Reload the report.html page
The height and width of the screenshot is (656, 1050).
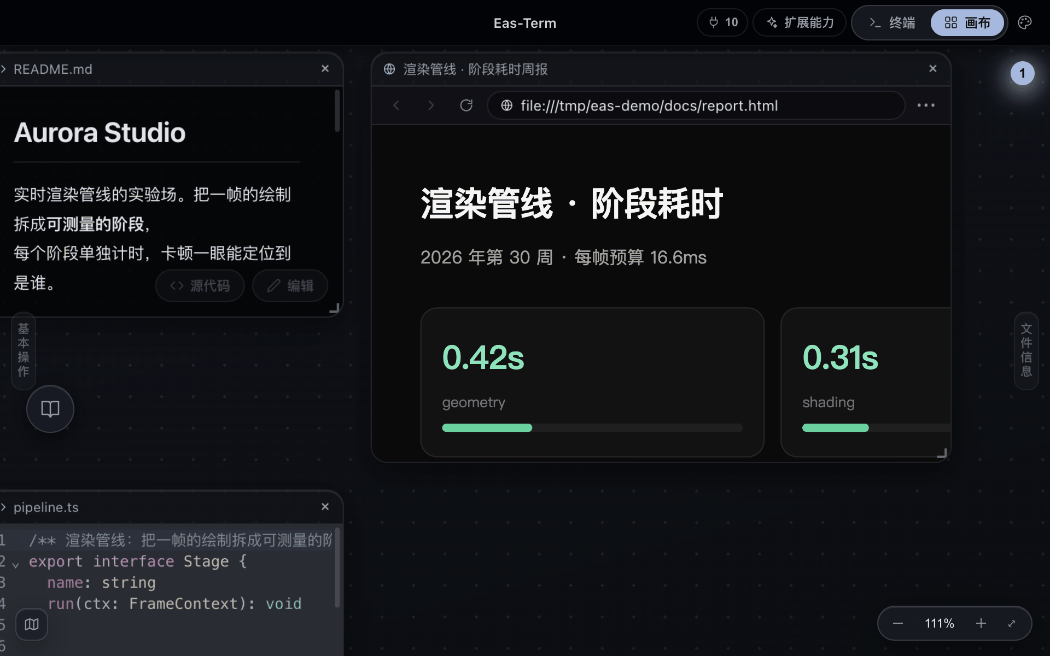[466, 105]
